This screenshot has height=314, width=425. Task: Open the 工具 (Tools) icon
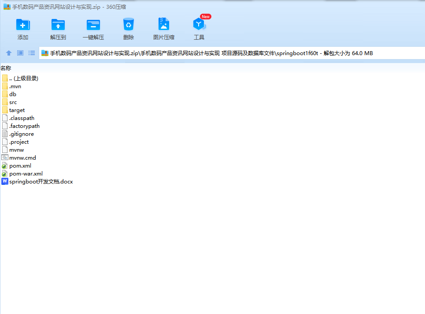pos(200,24)
